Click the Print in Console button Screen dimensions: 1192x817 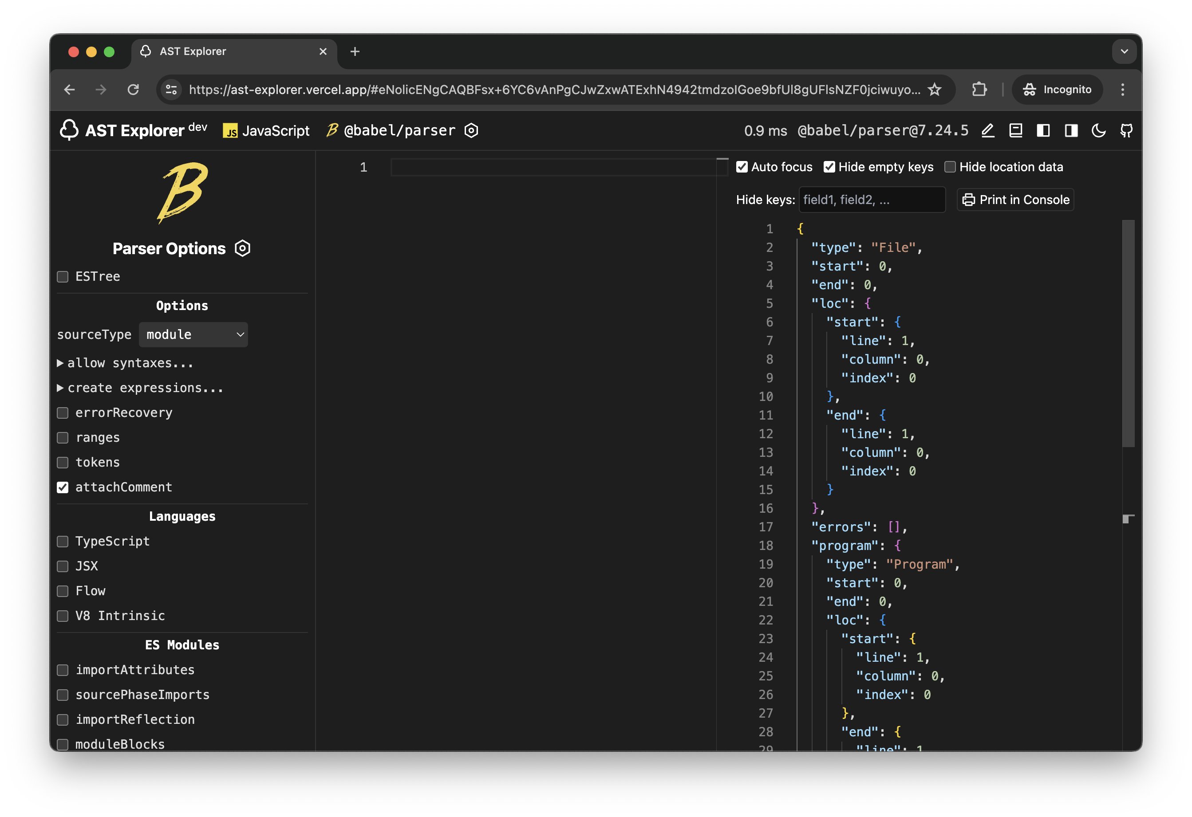(1015, 200)
